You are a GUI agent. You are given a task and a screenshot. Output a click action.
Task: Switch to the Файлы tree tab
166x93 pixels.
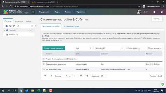(x=29, y=21)
